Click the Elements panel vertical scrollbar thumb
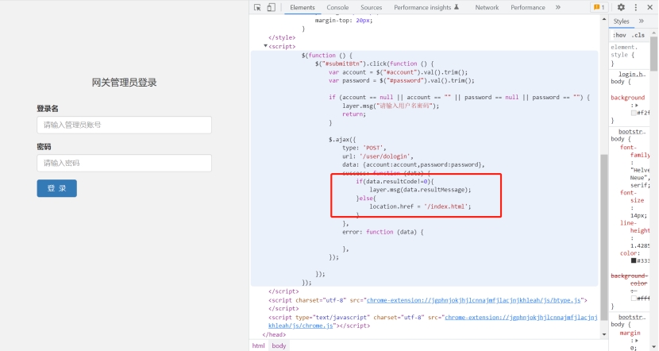 (604, 237)
